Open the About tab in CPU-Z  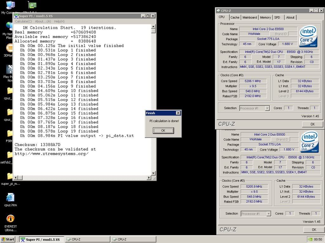click(x=290, y=18)
